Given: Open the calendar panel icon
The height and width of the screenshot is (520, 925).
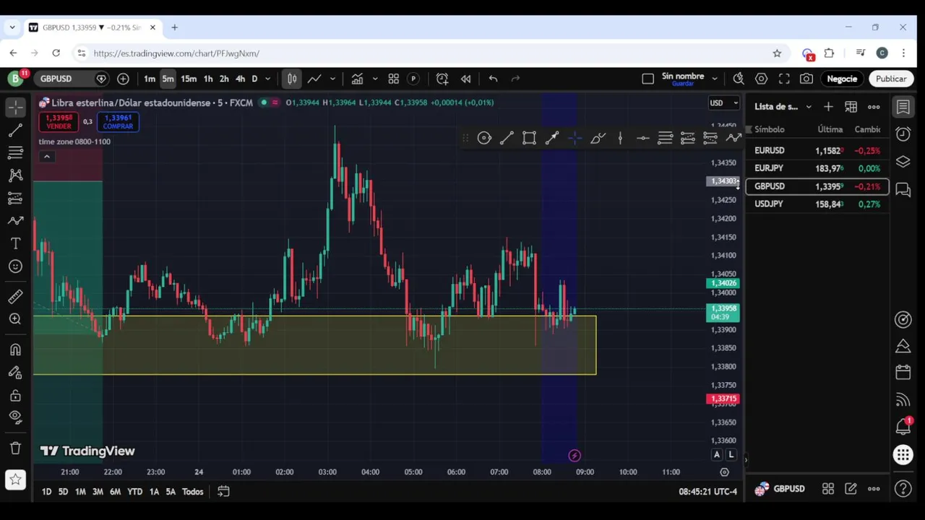Looking at the screenshot, I should [x=903, y=373].
